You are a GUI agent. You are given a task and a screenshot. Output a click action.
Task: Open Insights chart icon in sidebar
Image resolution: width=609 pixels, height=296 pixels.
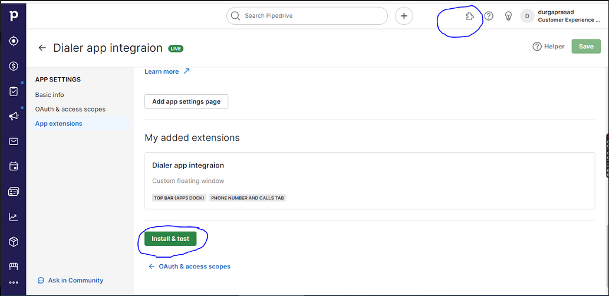(x=14, y=217)
